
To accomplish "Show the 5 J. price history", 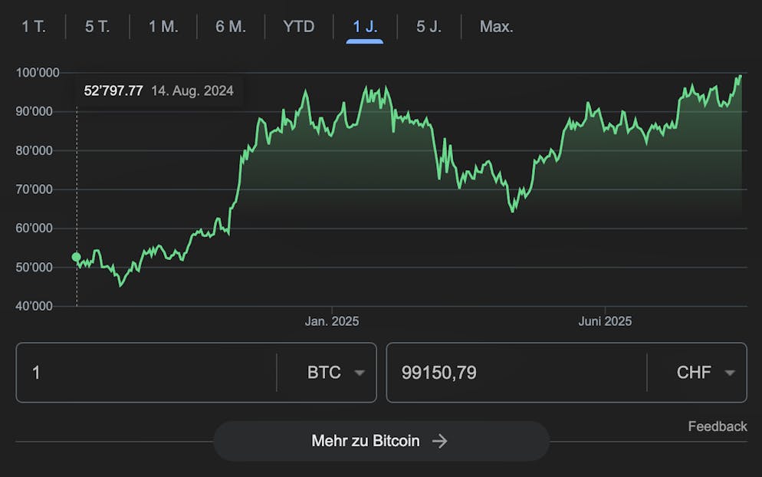I will (429, 26).
